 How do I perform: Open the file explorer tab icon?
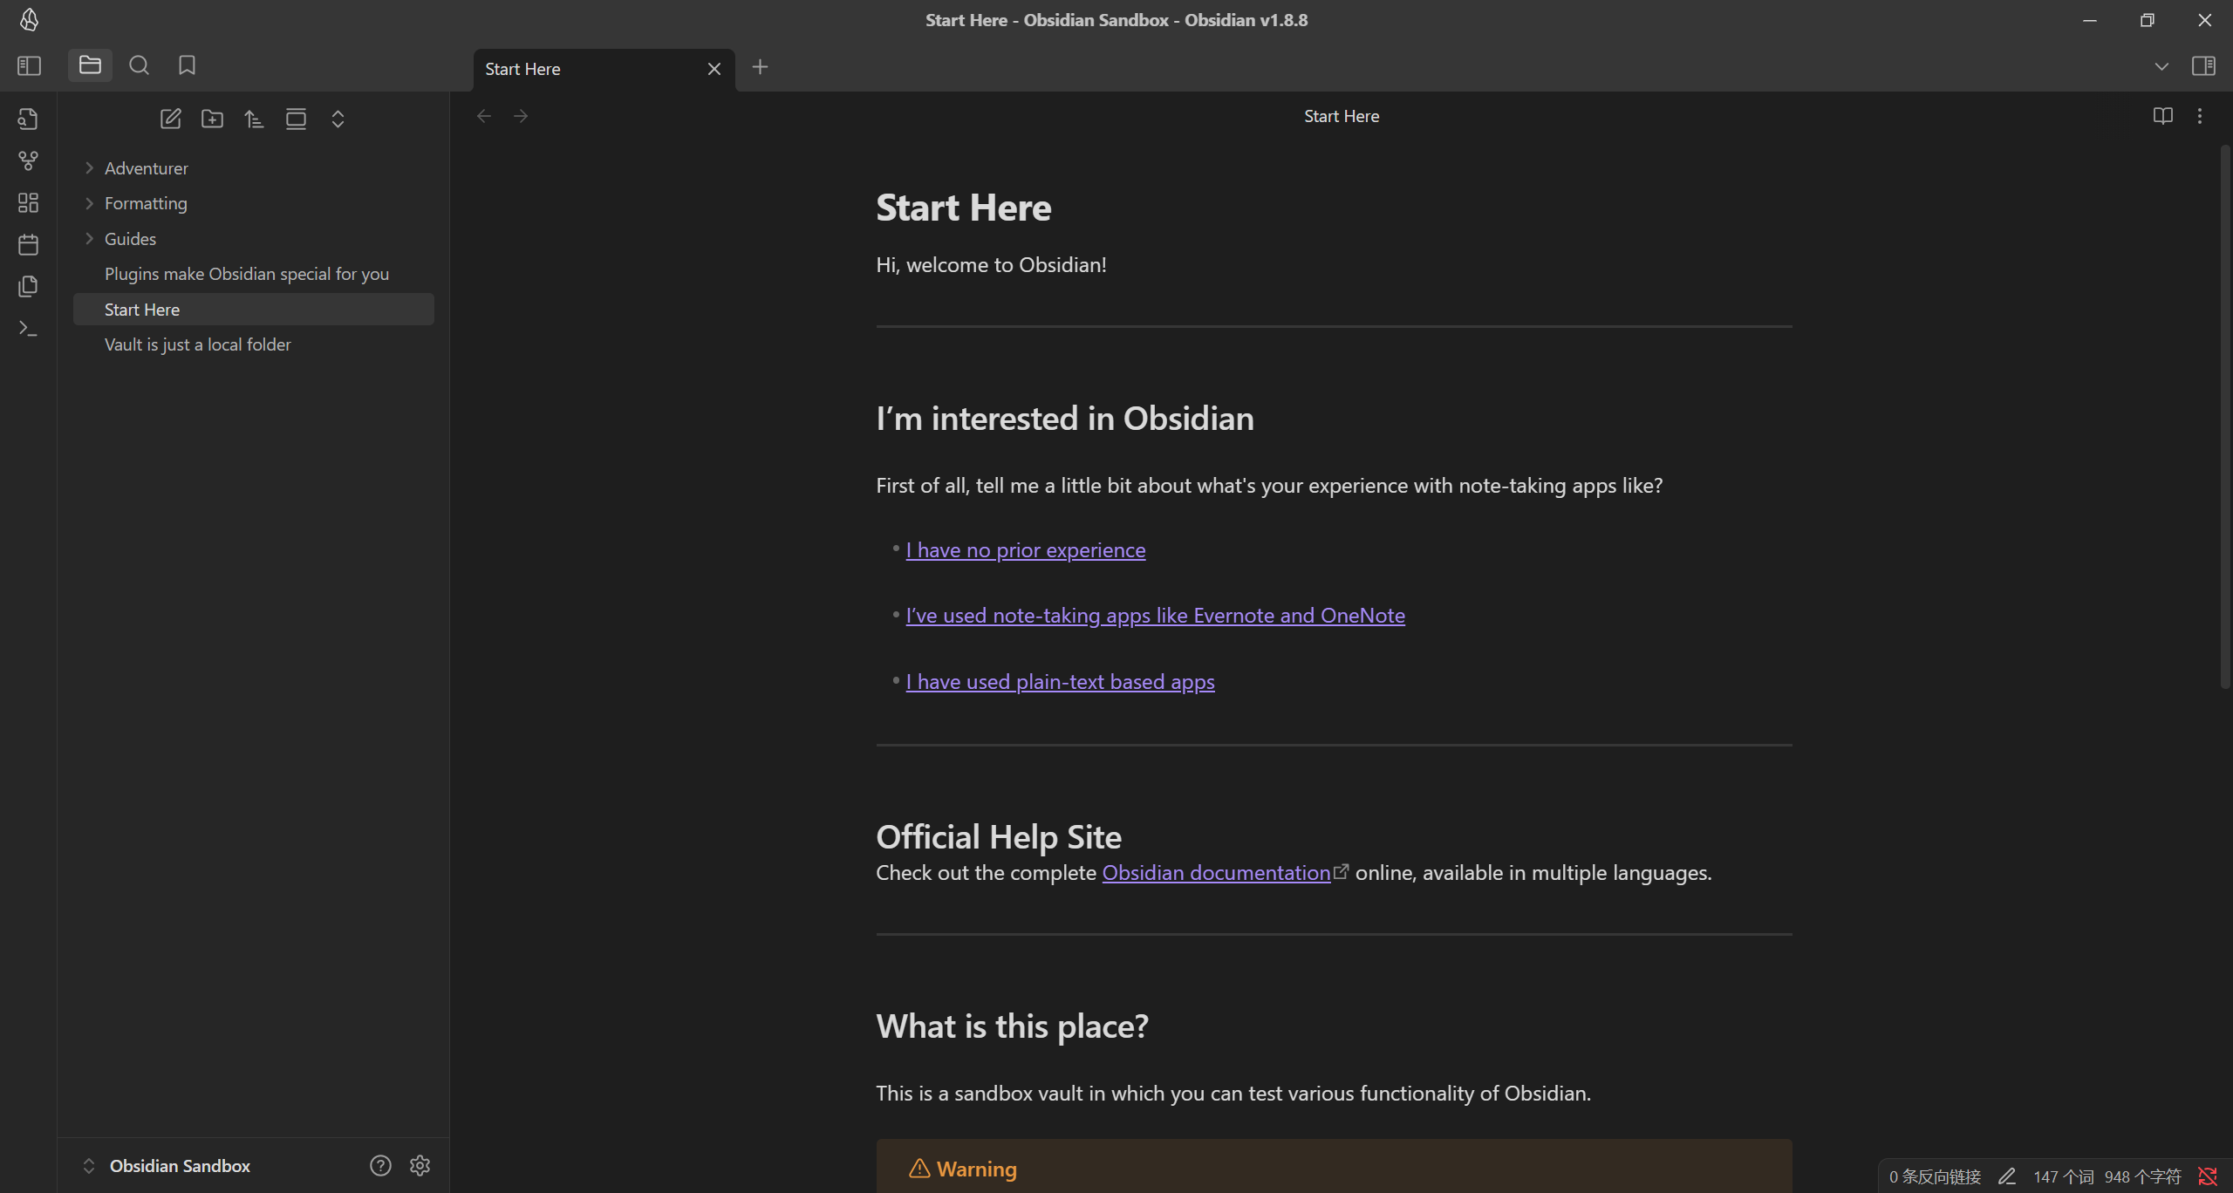90,65
